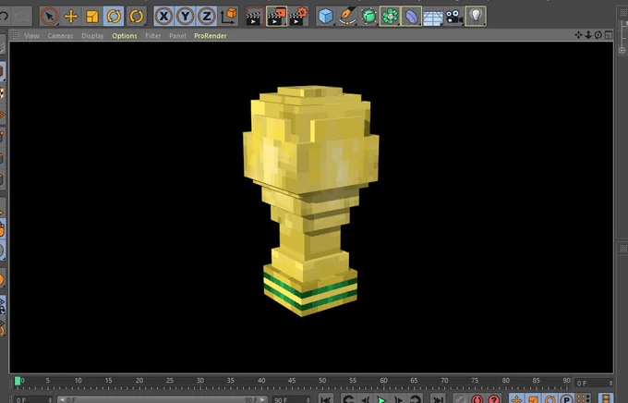Play the animation forwards
Image resolution: width=628 pixels, height=403 pixels.
coord(381,399)
